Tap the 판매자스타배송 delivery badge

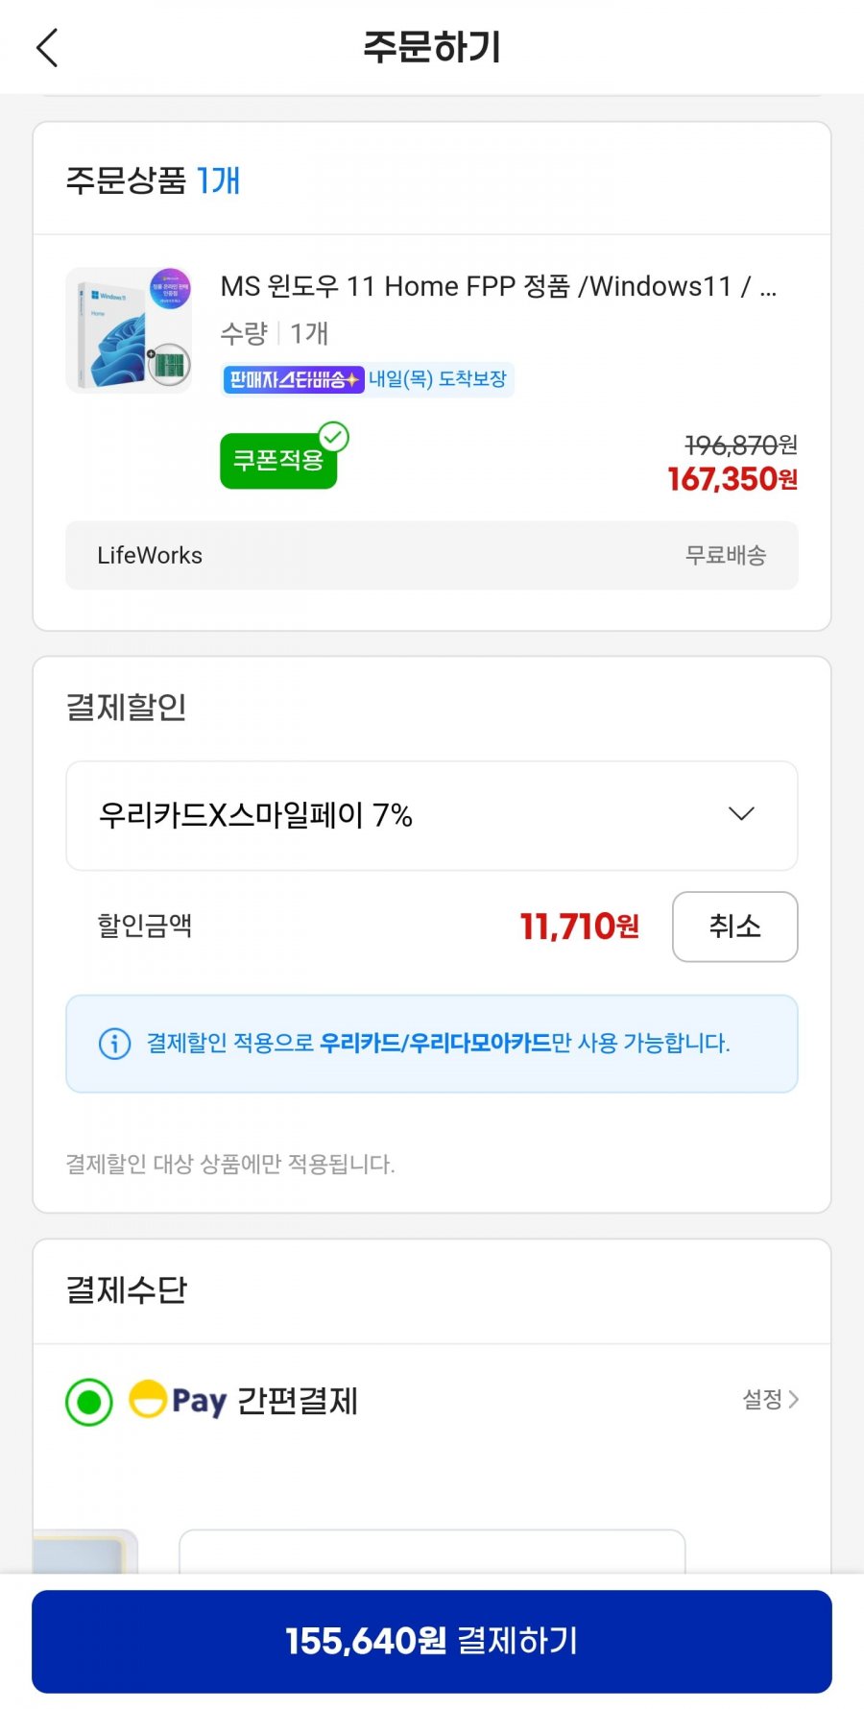(x=293, y=379)
